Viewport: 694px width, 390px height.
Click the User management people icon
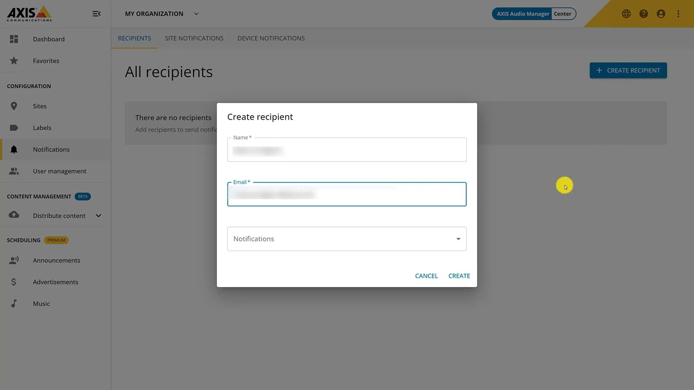click(x=14, y=171)
